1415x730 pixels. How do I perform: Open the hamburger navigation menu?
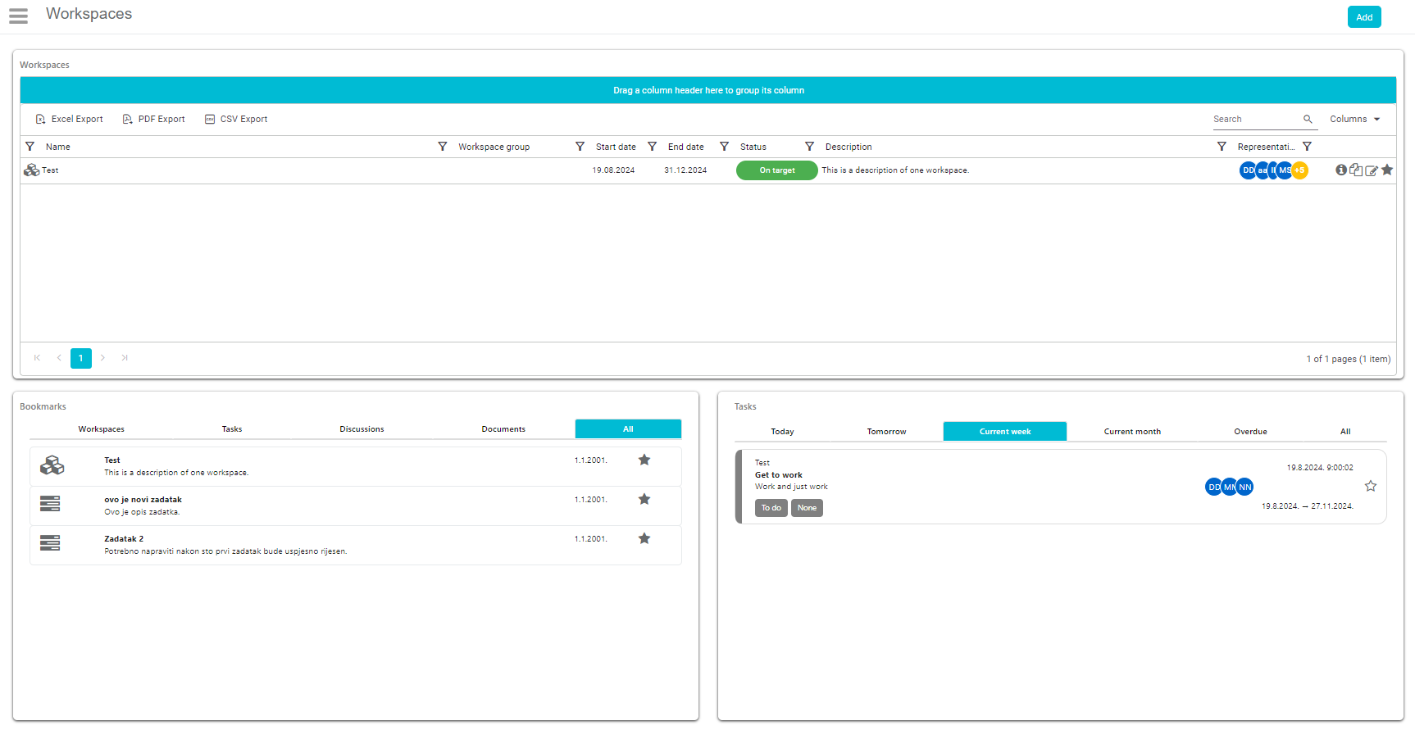click(18, 16)
